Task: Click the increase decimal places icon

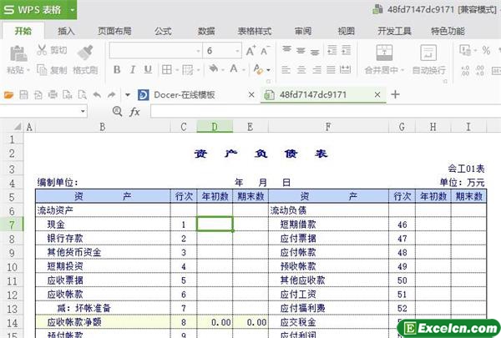Action: pyautogui.click(x=466, y=70)
